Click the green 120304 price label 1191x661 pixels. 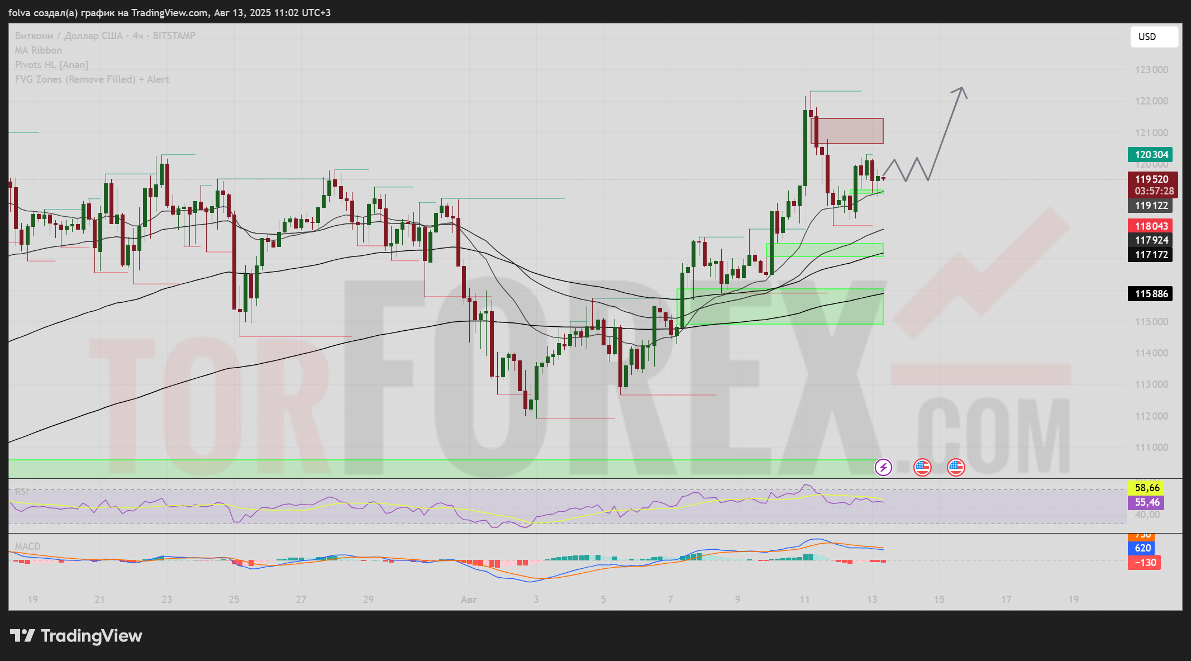(x=1151, y=155)
